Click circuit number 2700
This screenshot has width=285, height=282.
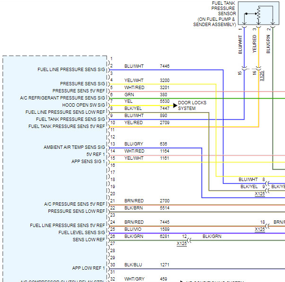[x=165, y=201]
